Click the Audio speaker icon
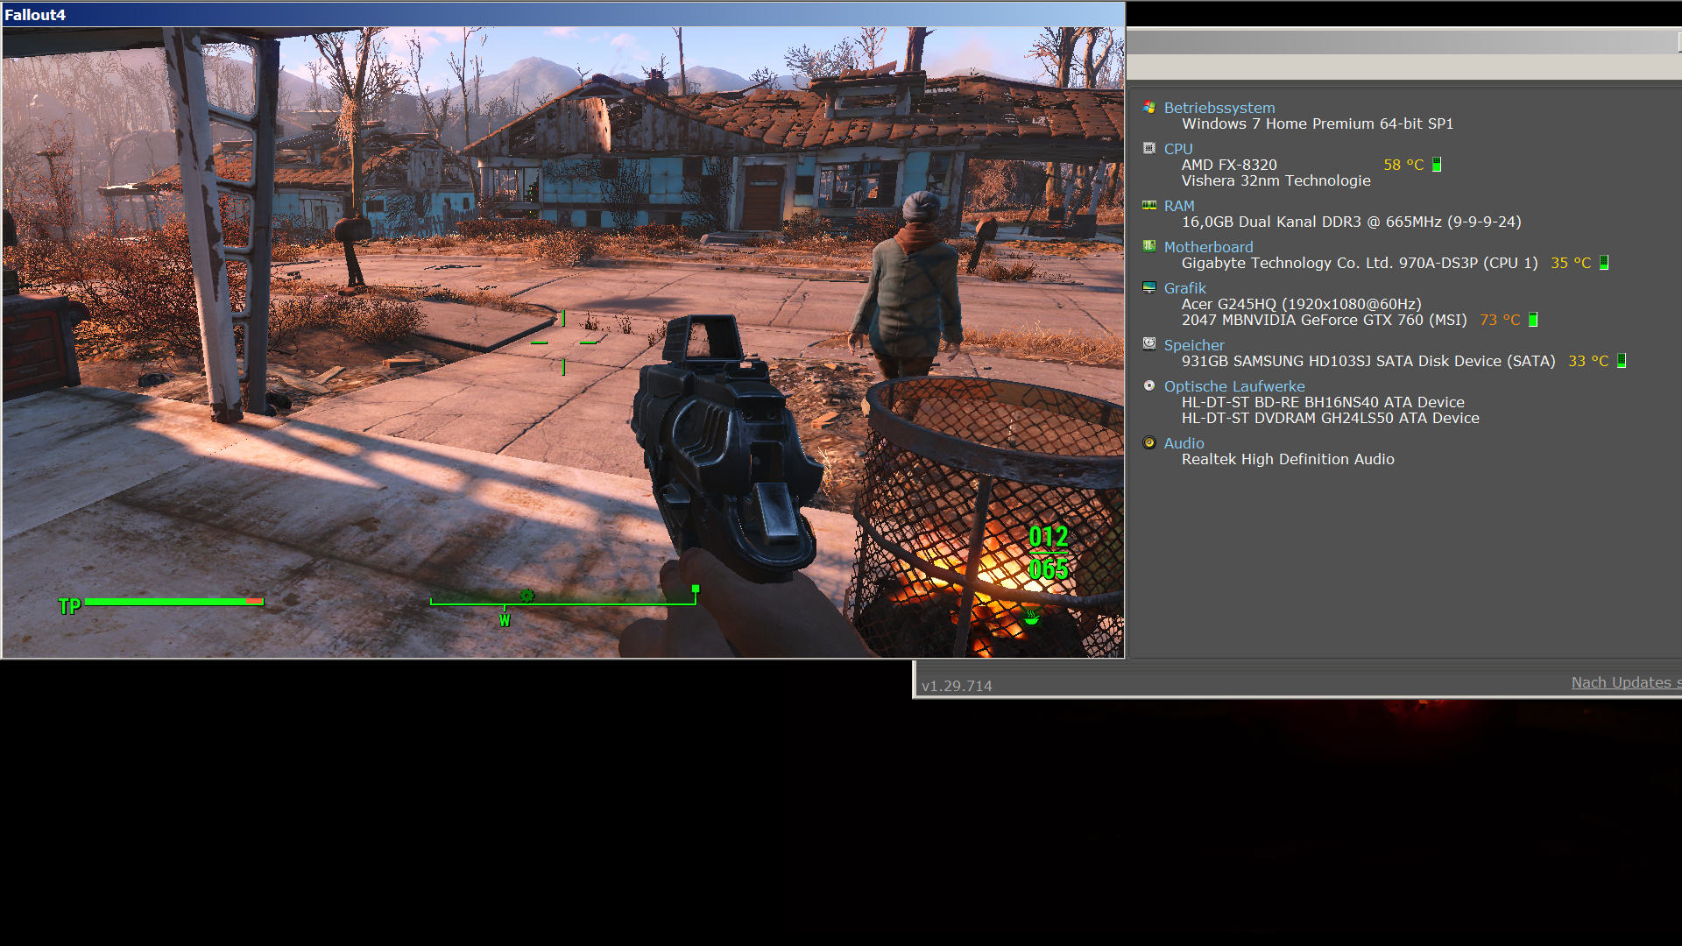Image resolution: width=1682 pixels, height=946 pixels. tap(1149, 442)
